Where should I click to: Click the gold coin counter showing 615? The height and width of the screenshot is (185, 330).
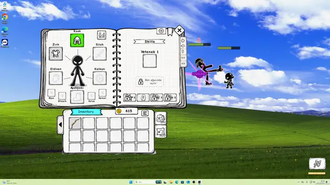[126, 111]
